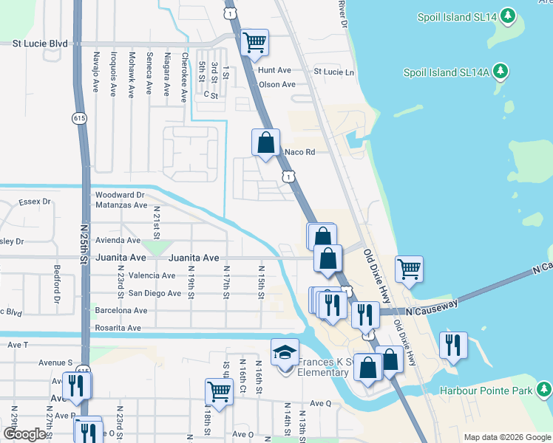Open the restaurant marker on the waterfront pier
The width and height of the screenshot is (553, 443).
453,346
